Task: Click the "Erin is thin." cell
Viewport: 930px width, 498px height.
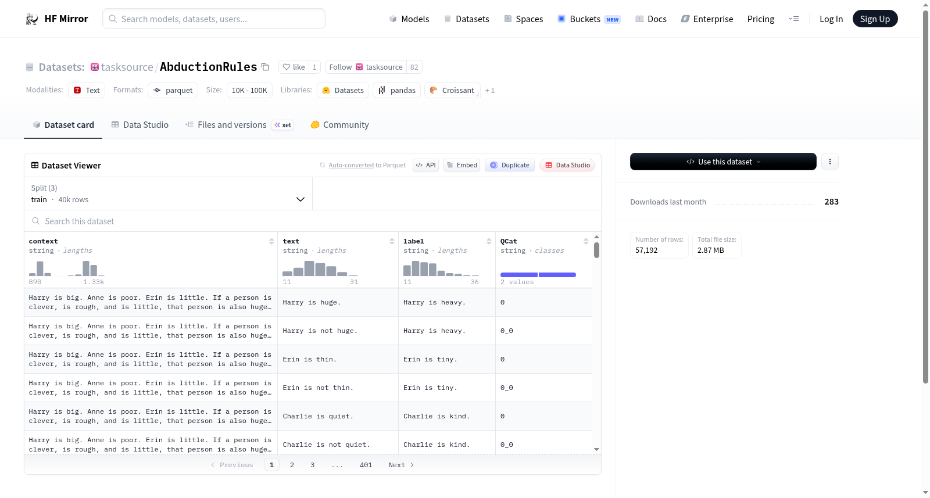Action: (338, 359)
